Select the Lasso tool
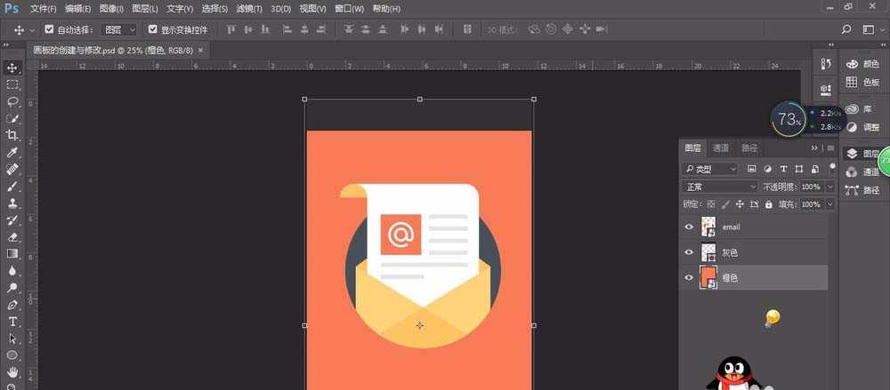Screen dimensions: 890x390 tap(12, 102)
